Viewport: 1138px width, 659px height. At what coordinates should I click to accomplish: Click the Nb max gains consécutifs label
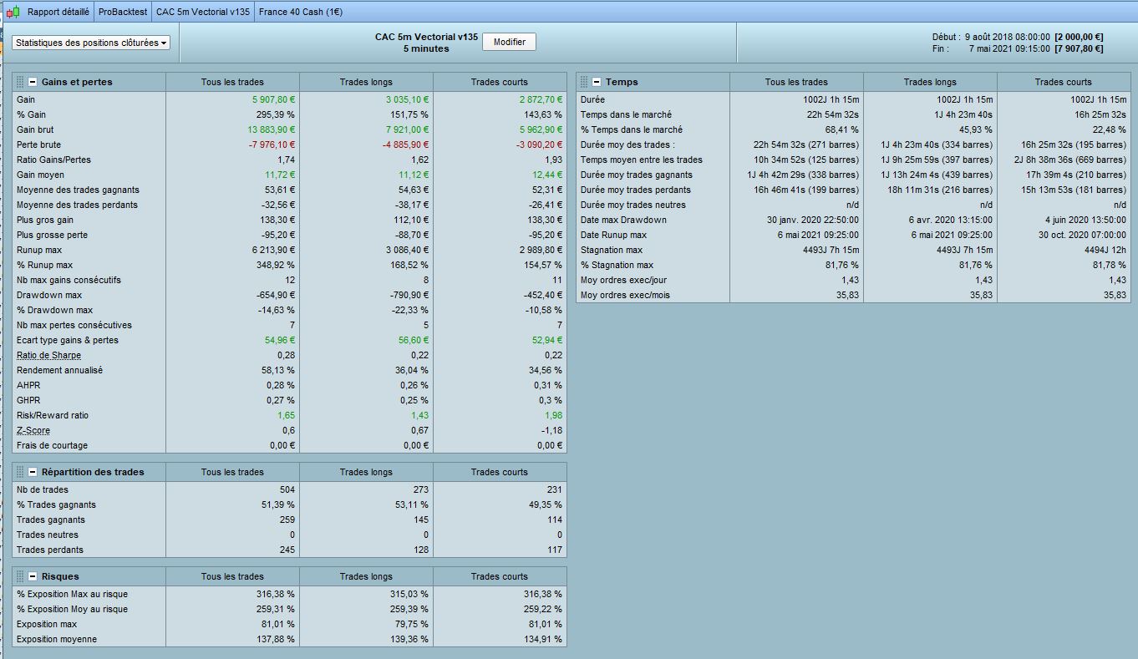pyautogui.click(x=69, y=280)
